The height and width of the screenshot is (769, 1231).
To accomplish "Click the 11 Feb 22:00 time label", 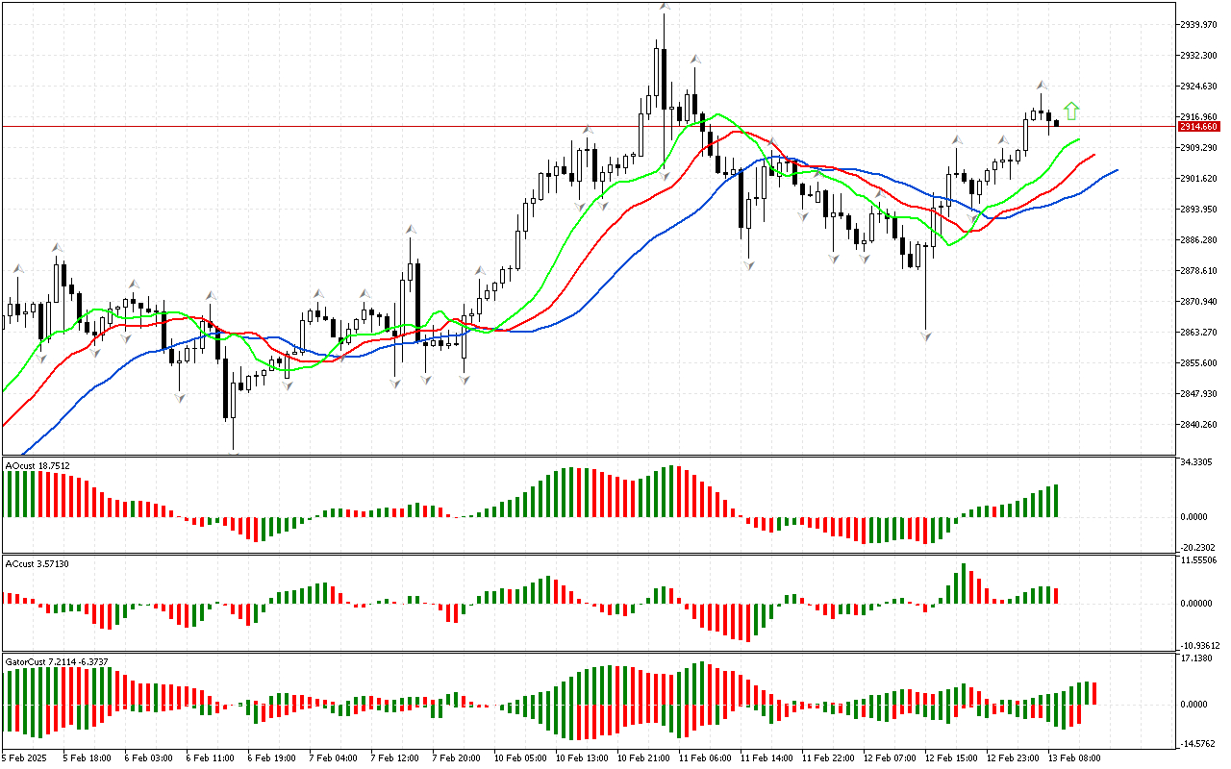I will tap(827, 758).
